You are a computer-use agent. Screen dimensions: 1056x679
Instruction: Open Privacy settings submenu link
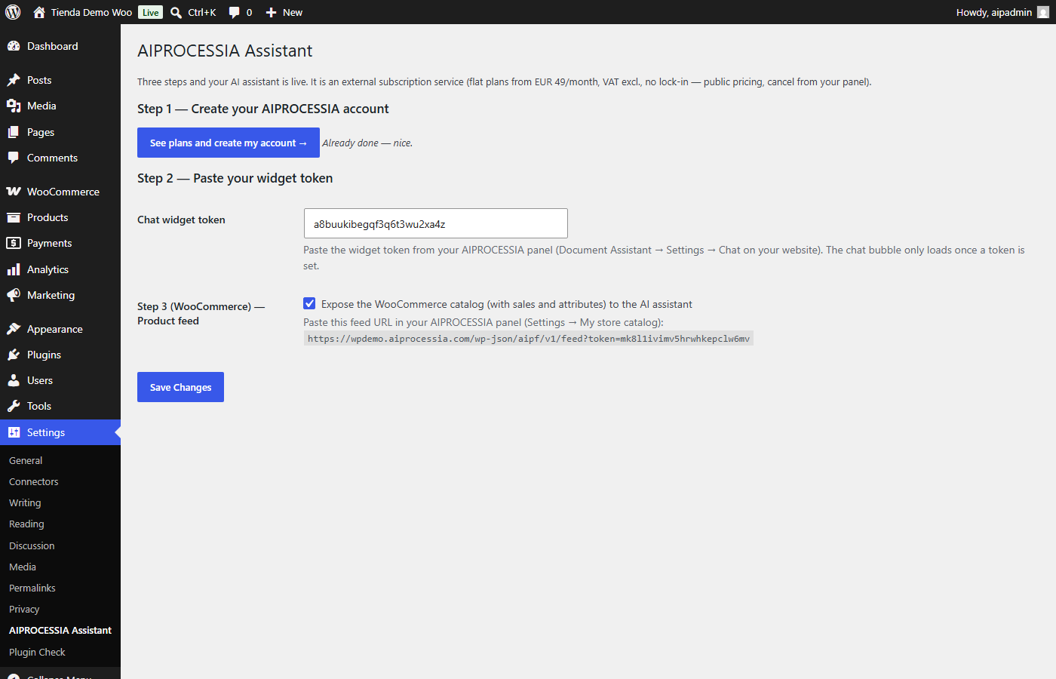[x=24, y=609]
